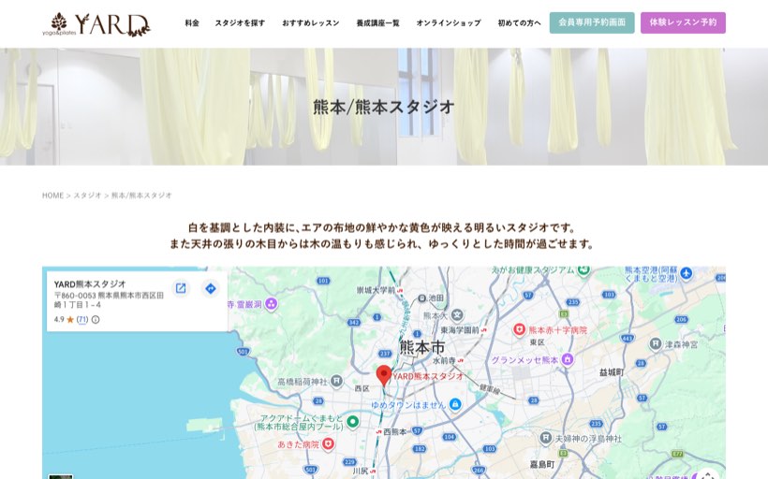The image size is (768, 479).
Task: Click 高橋稲荷神社 shrine marker
Action: tap(336, 381)
